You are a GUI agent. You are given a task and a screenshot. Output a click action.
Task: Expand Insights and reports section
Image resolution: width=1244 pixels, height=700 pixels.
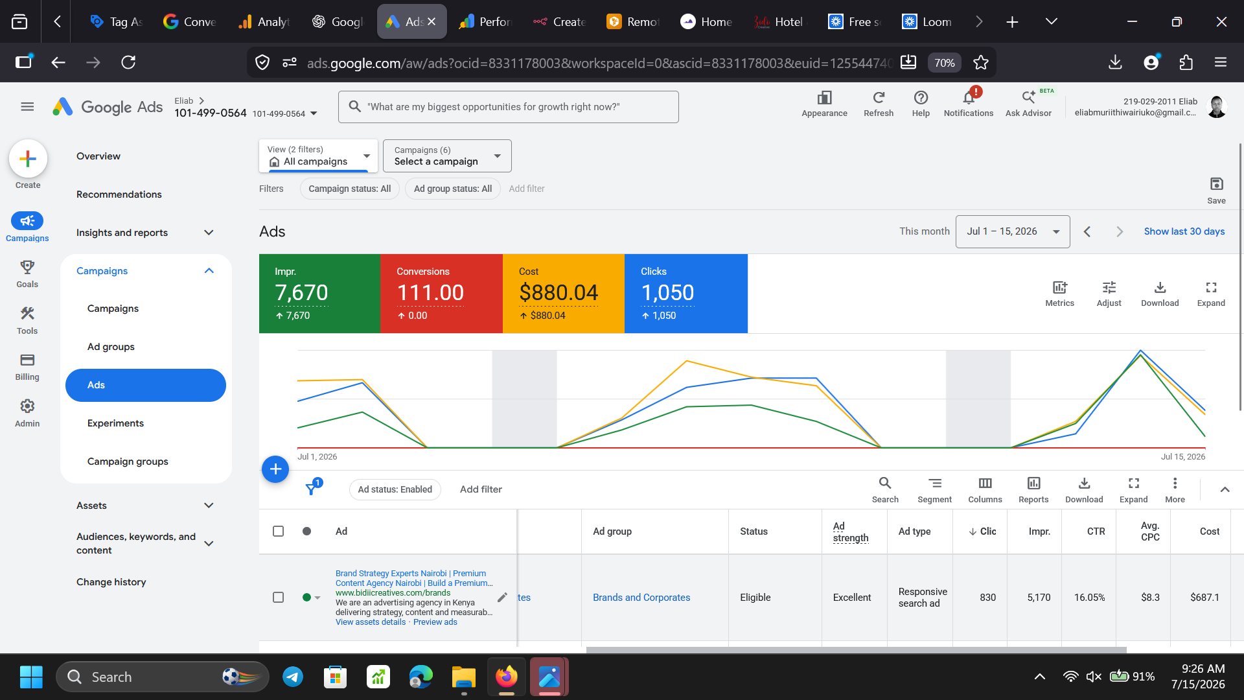click(x=209, y=233)
